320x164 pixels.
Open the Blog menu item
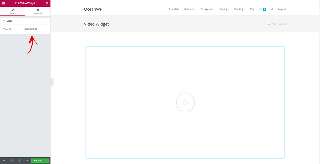[x=252, y=9]
